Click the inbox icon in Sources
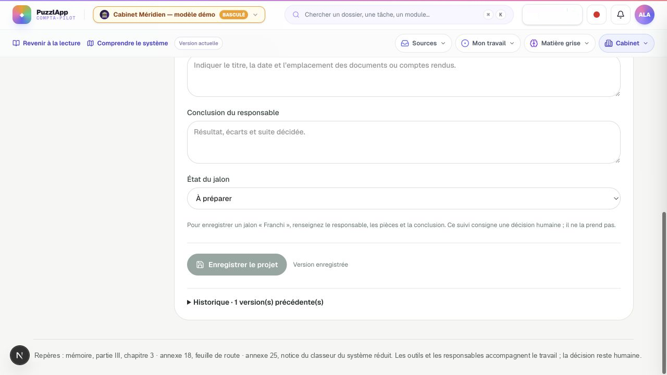 (405, 43)
